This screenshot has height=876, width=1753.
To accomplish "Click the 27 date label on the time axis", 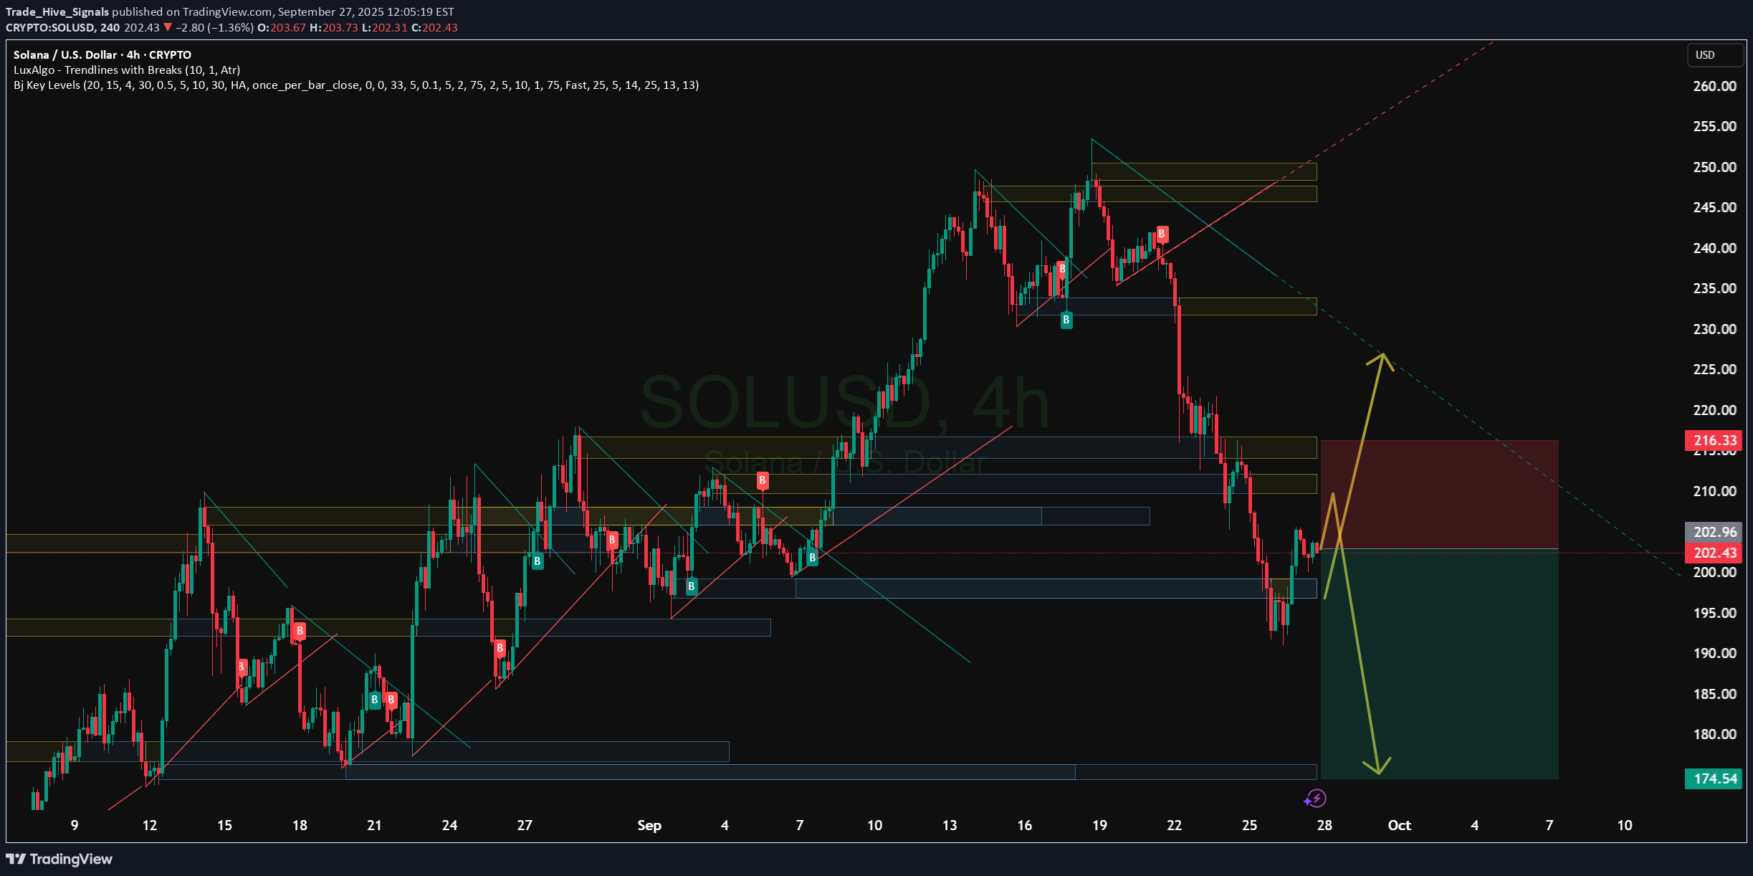I will coord(525,825).
